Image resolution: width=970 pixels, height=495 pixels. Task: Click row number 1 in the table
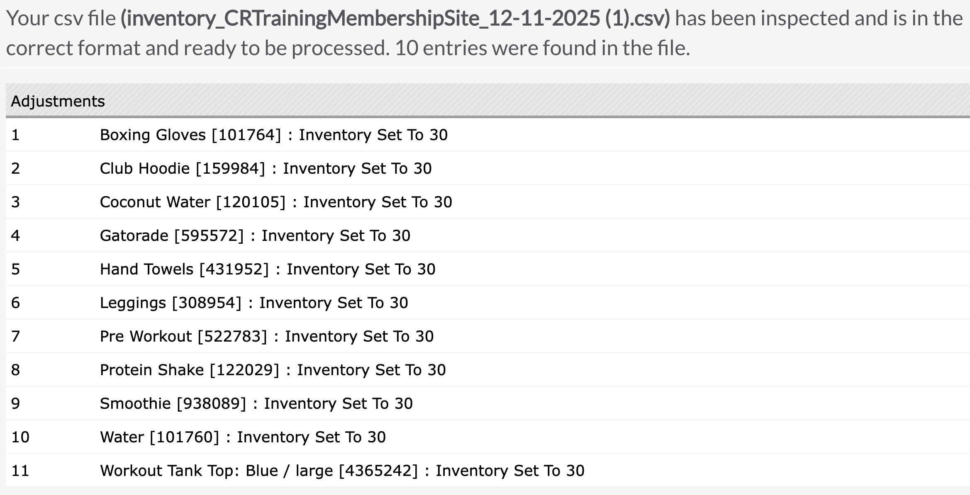[15, 135]
